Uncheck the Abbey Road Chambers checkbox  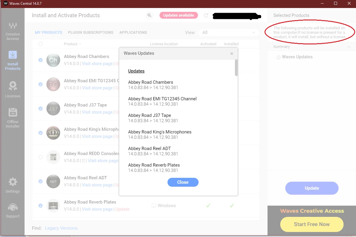[x=41, y=60]
